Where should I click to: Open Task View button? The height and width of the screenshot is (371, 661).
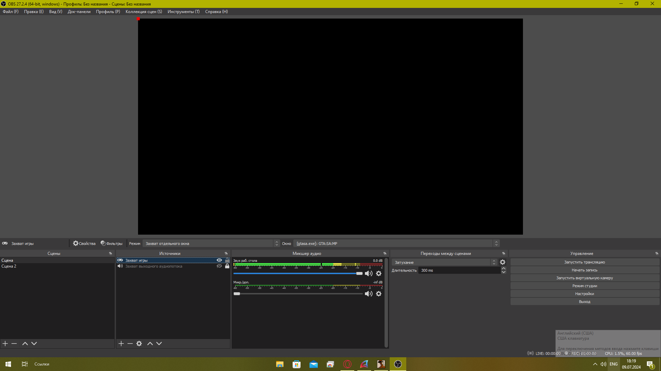[25, 364]
